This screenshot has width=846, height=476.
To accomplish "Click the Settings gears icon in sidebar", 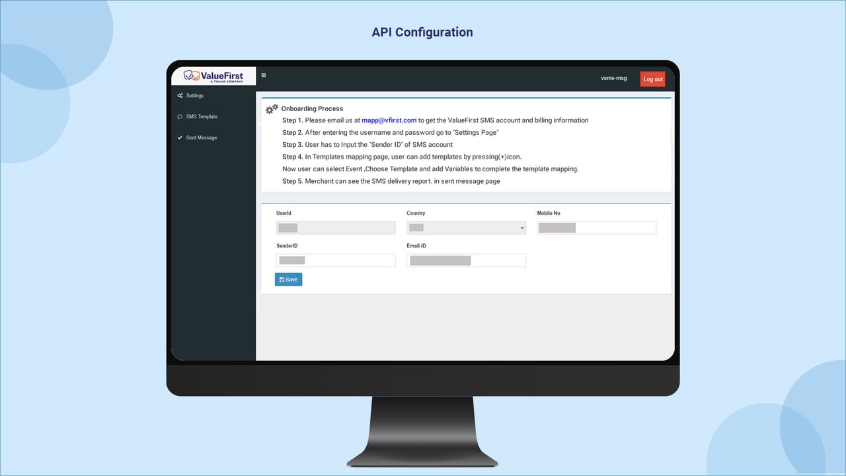I will tap(180, 96).
